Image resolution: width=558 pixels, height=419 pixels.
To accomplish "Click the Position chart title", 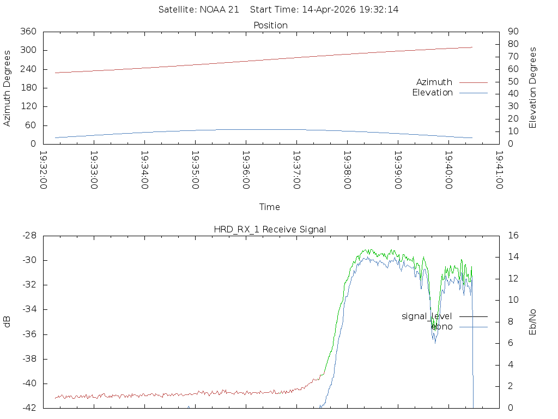I will click(x=271, y=26).
